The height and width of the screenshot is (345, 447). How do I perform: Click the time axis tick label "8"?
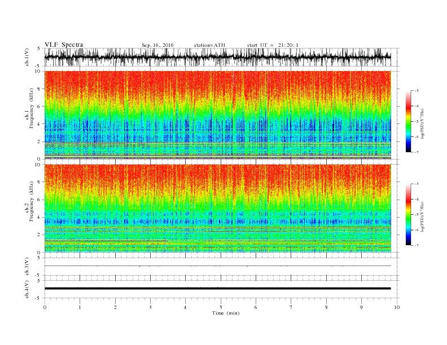(326, 307)
